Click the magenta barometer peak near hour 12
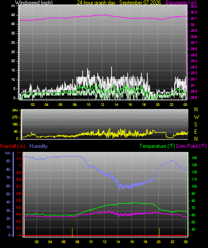Screen dimensions: 208x248 click(x=105, y=15)
